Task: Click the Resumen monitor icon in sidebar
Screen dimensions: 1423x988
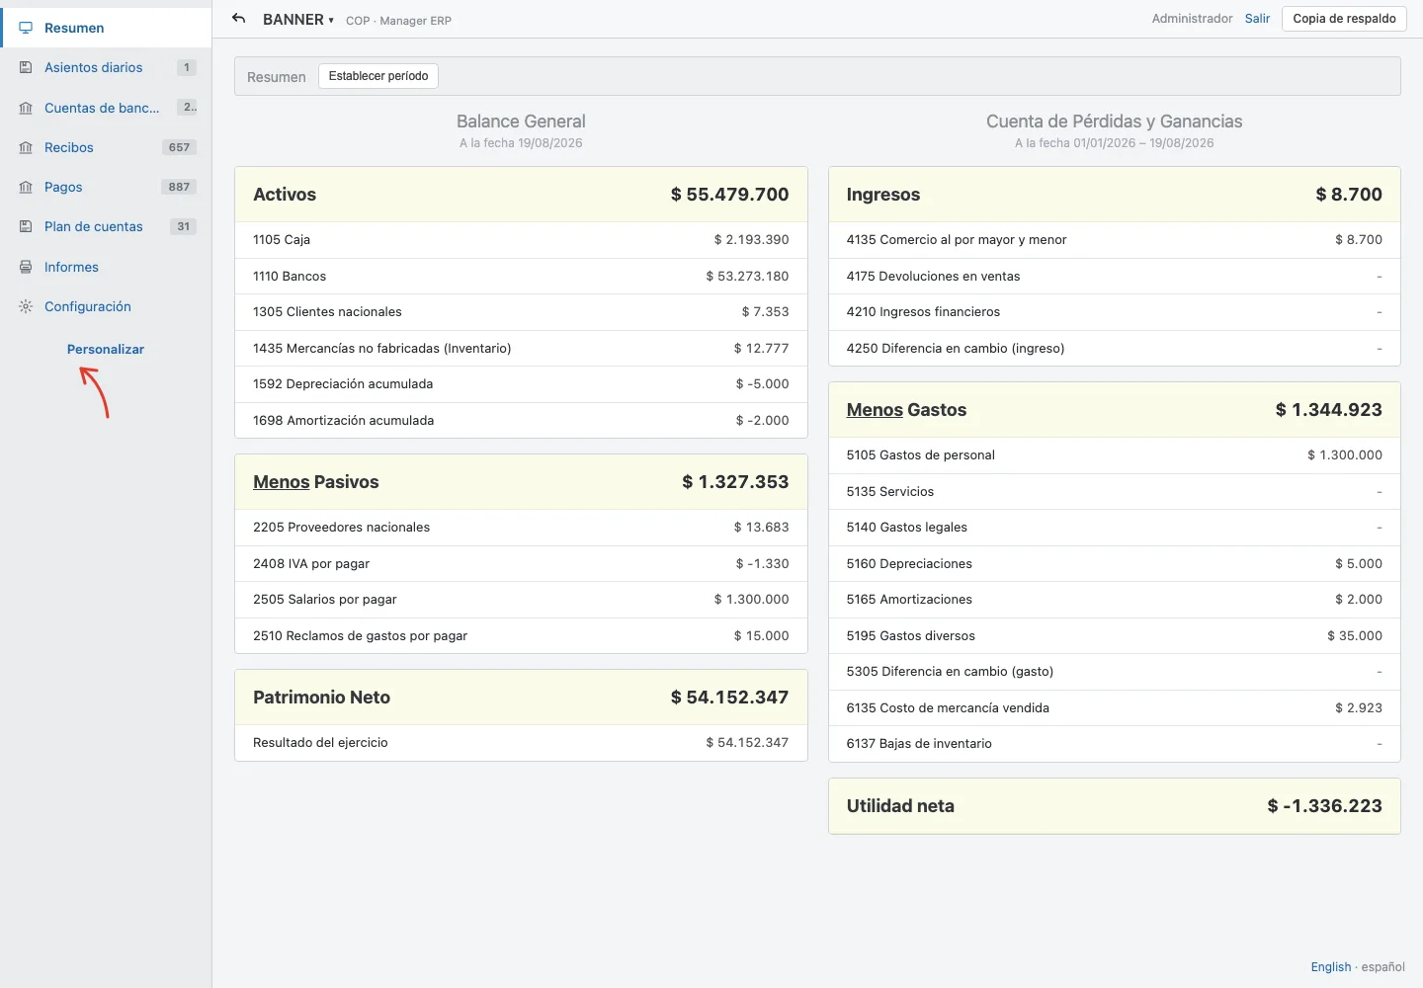Action: [x=26, y=28]
